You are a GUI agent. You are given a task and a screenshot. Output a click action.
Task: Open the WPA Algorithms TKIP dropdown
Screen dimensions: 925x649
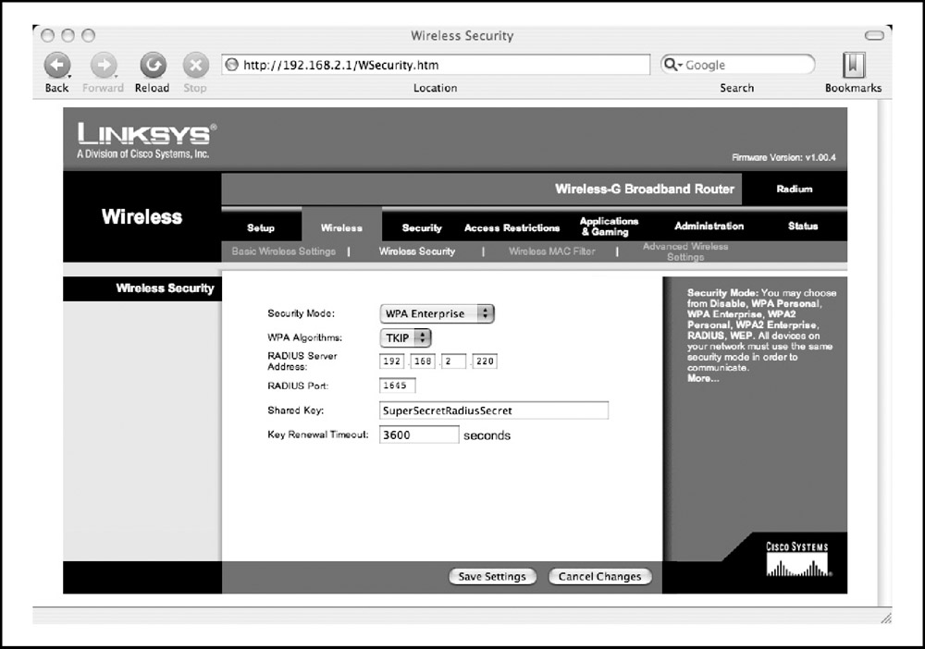[405, 337]
